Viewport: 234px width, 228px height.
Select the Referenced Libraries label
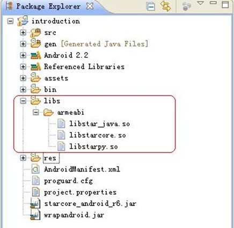84,67
